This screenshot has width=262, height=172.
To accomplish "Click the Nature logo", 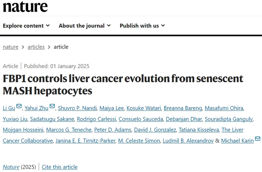I will pyautogui.click(x=25, y=7).
